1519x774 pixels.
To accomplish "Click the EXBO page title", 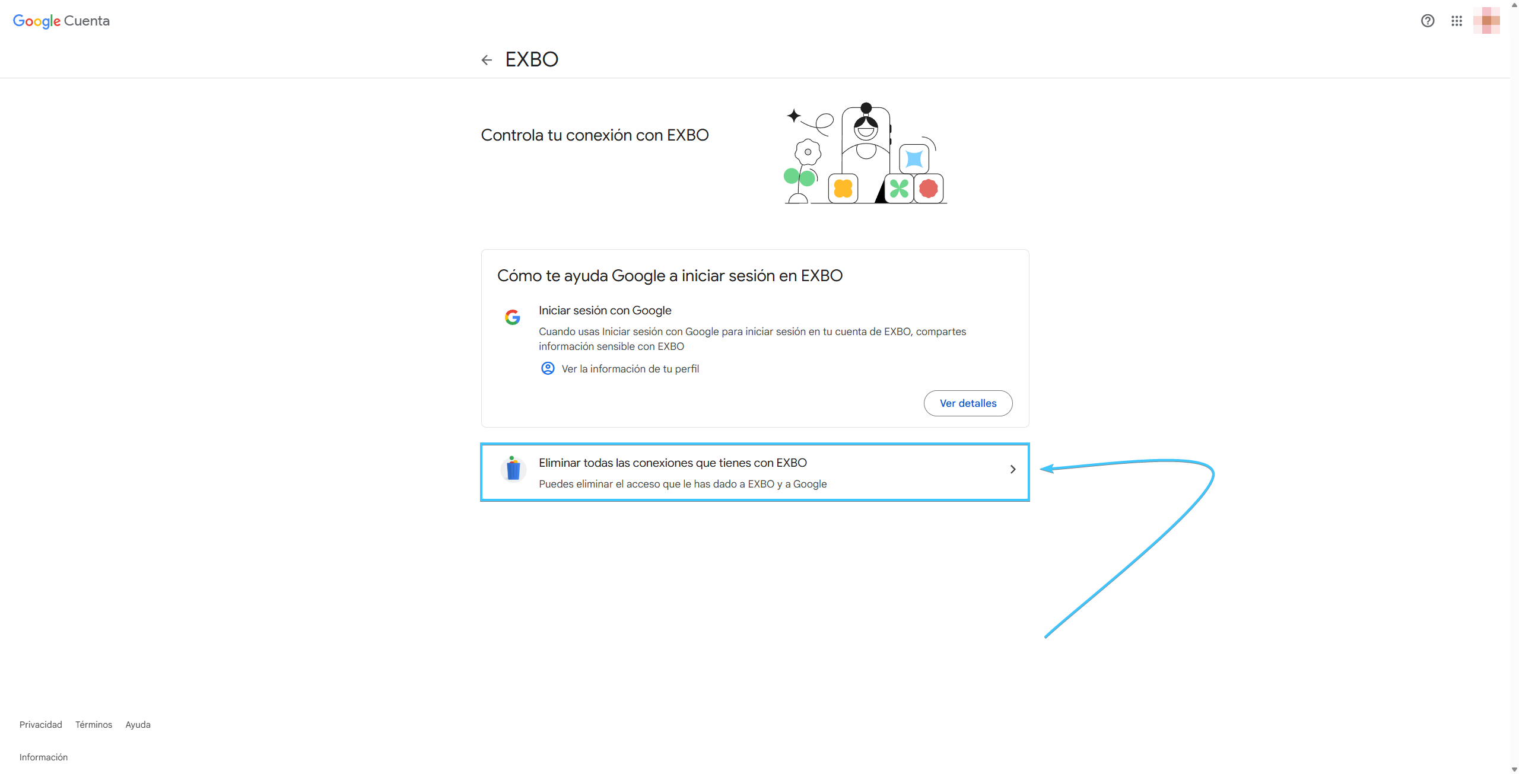I will click(532, 59).
